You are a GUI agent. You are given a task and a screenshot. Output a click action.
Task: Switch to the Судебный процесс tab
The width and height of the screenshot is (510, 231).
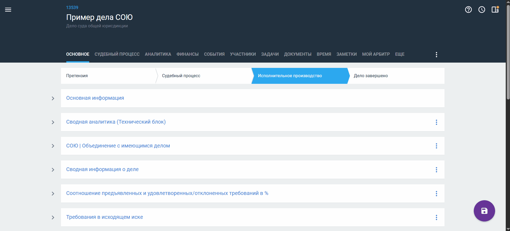click(x=117, y=54)
